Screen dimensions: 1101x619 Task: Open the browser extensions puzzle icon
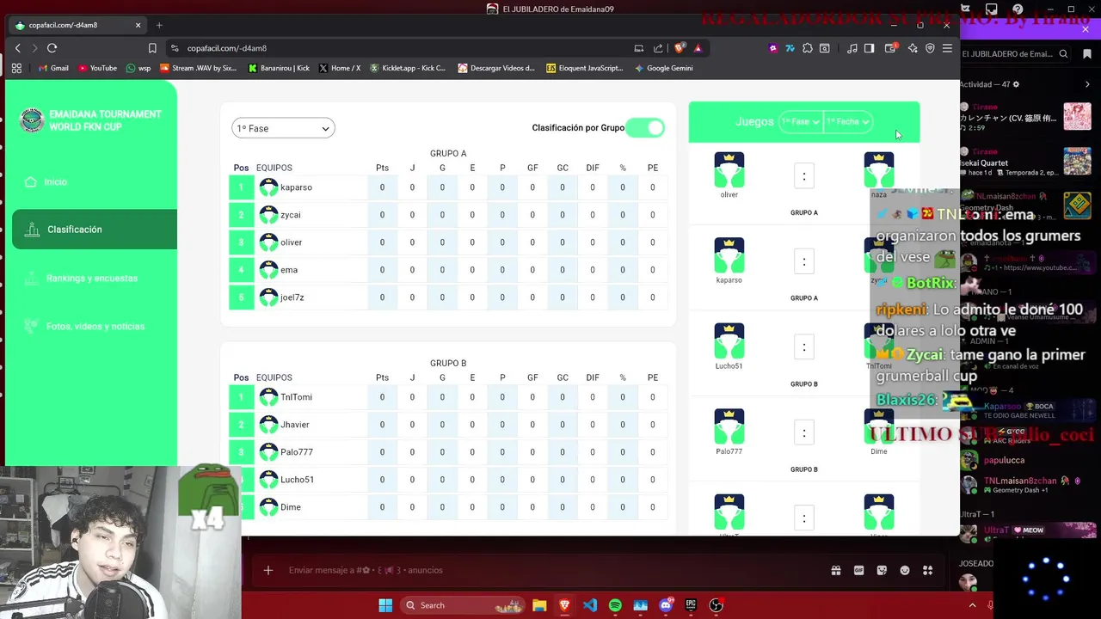tap(807, 48)
